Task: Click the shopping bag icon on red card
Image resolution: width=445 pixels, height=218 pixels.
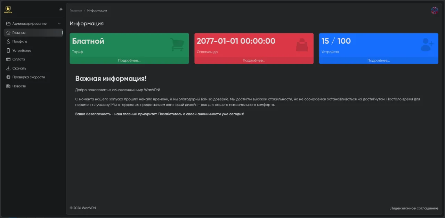Action: pos(302,45)
